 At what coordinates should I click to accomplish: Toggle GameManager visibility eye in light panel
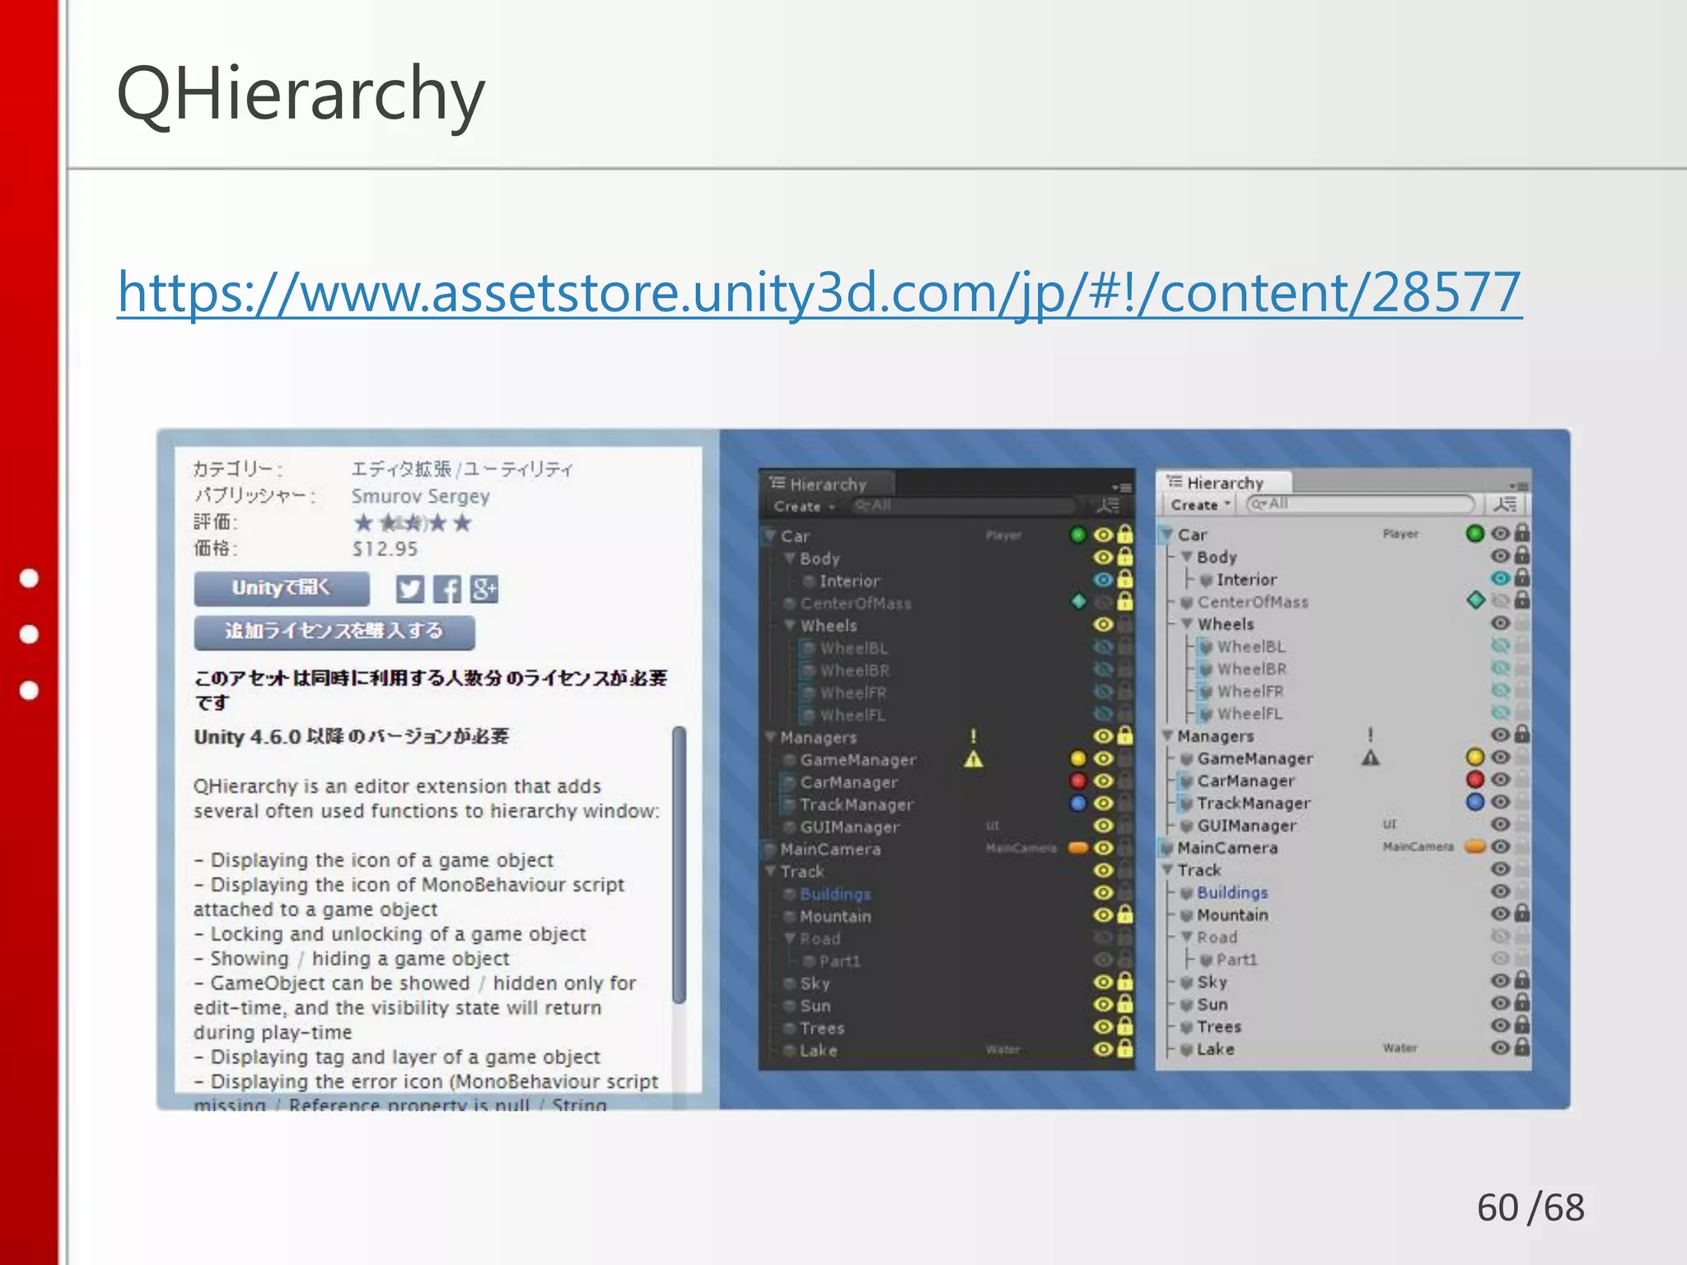(1500, 757)
